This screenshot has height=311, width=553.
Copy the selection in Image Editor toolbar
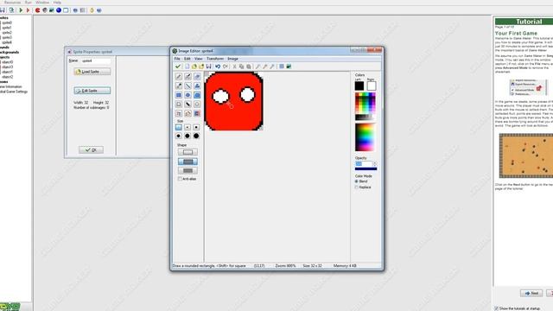(x=241, y=67)
